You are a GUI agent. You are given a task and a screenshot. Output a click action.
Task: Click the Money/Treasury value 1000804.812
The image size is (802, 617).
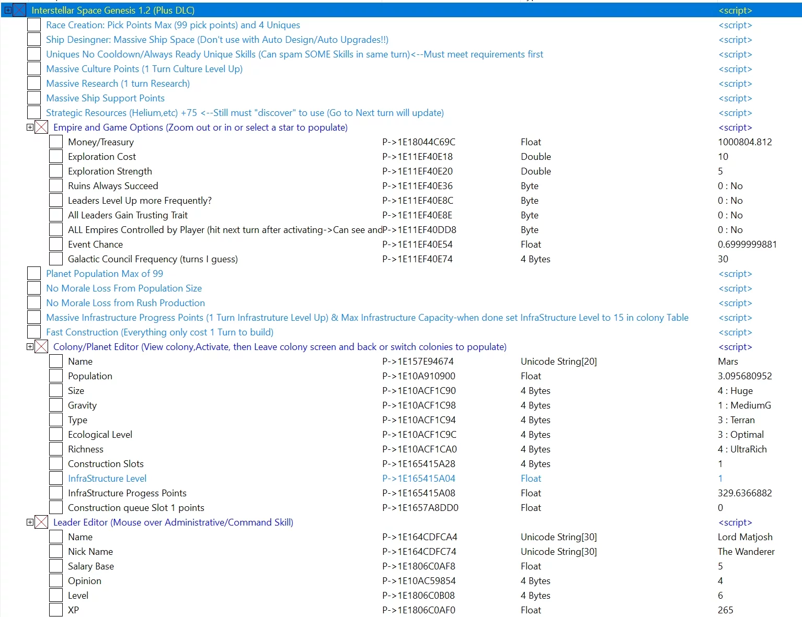[744, 142]
